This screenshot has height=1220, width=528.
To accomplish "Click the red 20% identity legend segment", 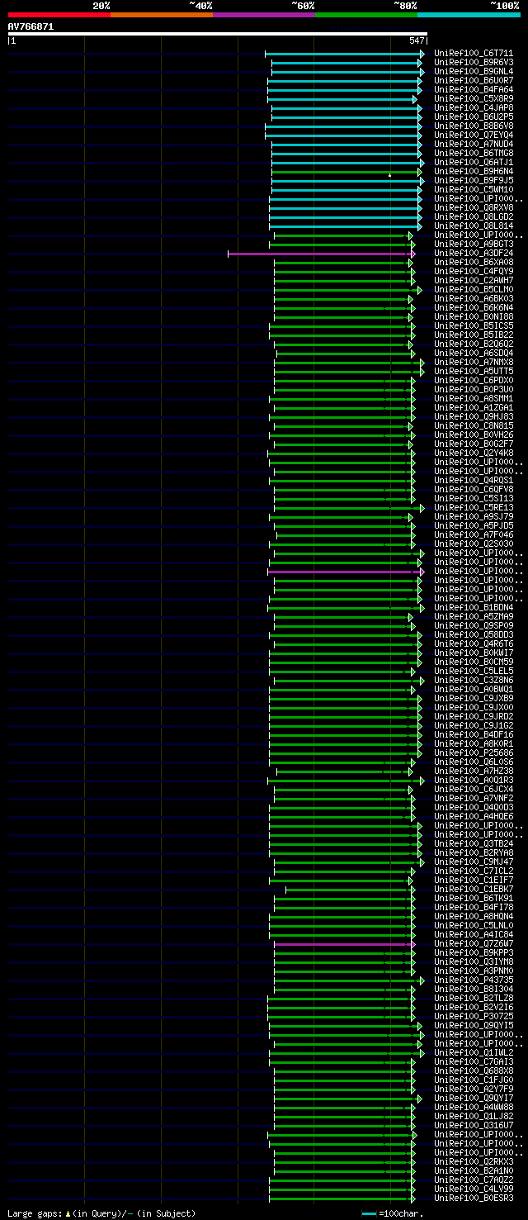I will click(x=59, y=15).
